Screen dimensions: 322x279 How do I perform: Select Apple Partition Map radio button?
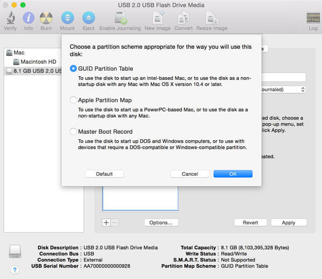[x=74, y=100]
